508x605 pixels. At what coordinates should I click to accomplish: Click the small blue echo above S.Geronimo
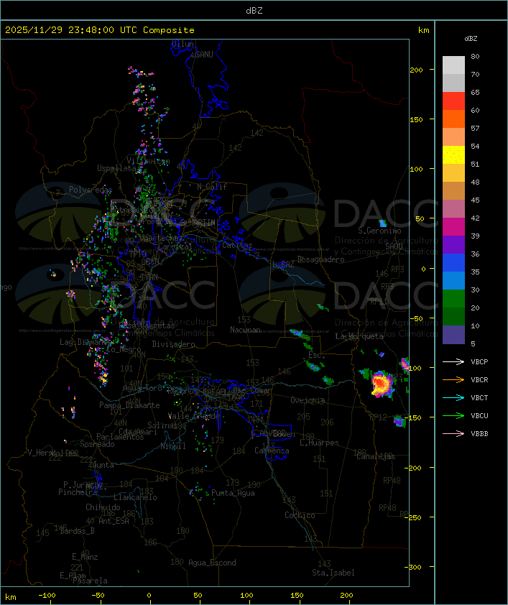(x=383, y=223)
